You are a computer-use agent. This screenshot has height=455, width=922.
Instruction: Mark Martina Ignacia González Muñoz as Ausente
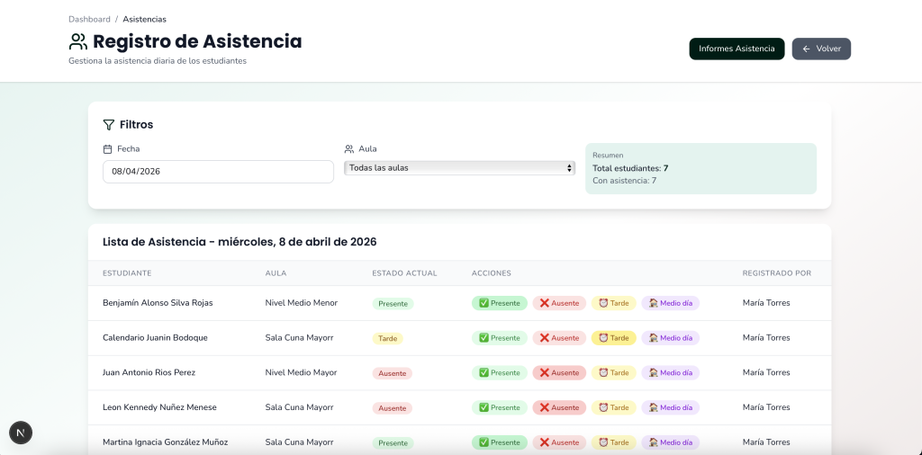pyautogui.click(x=559, y=442)
